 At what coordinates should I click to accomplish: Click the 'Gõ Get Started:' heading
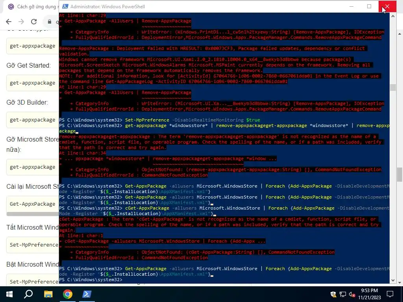pyautogui.click(x=28, y=66)
